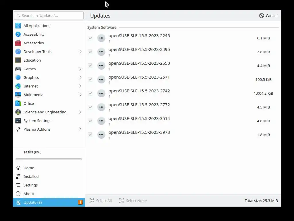The height and width of the screenshot is (221, 294).
Task: Click package icon for openSUSE-SLE-15.5-2023-3973
Action: pyautogui.click(x=101, y=135)
